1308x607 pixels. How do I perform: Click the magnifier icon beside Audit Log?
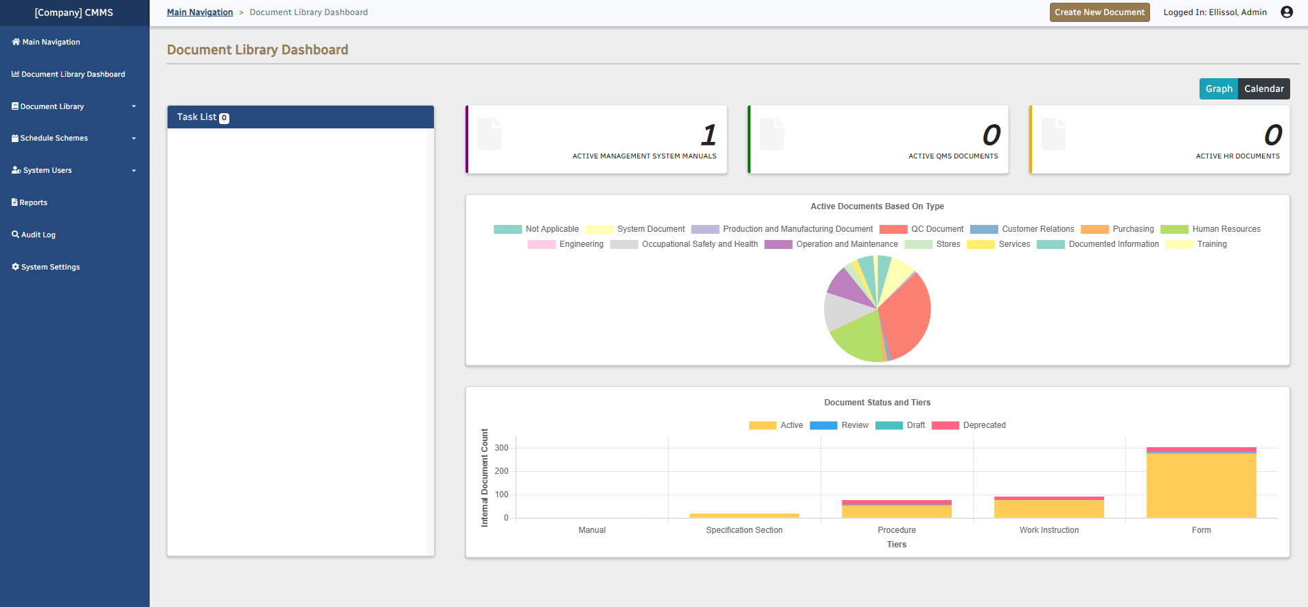click(x=16, y=235)
